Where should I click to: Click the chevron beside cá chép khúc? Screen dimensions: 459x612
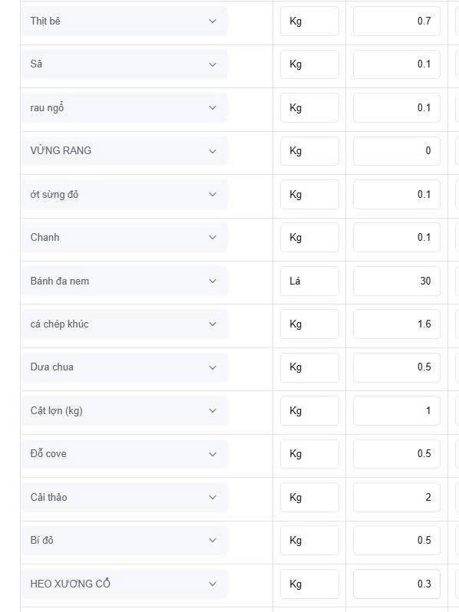point(213,324)
